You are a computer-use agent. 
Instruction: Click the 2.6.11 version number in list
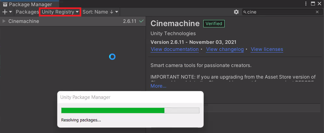pyautogui.click(x=130, y=21)
